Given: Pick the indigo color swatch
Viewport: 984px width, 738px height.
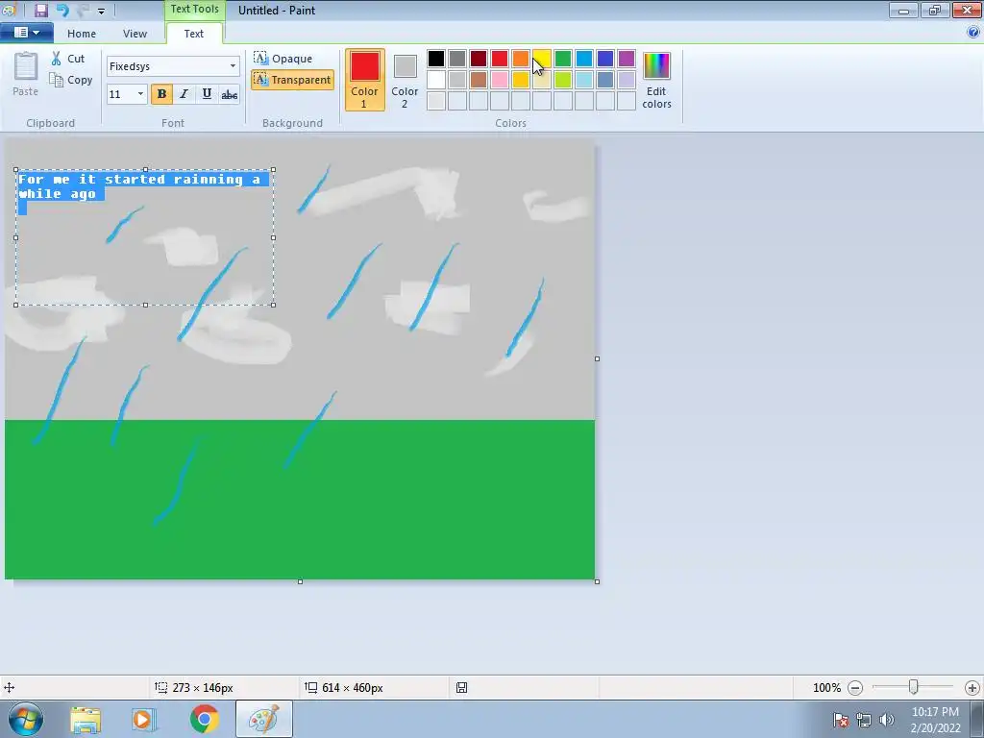Looking at the screenshot, I should (x=605, y=59).
